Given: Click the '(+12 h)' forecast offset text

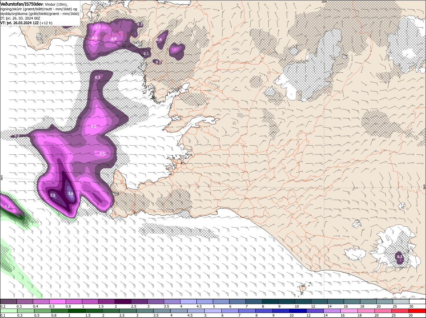Looking at the screenshot, I should [x=46, y=23].
